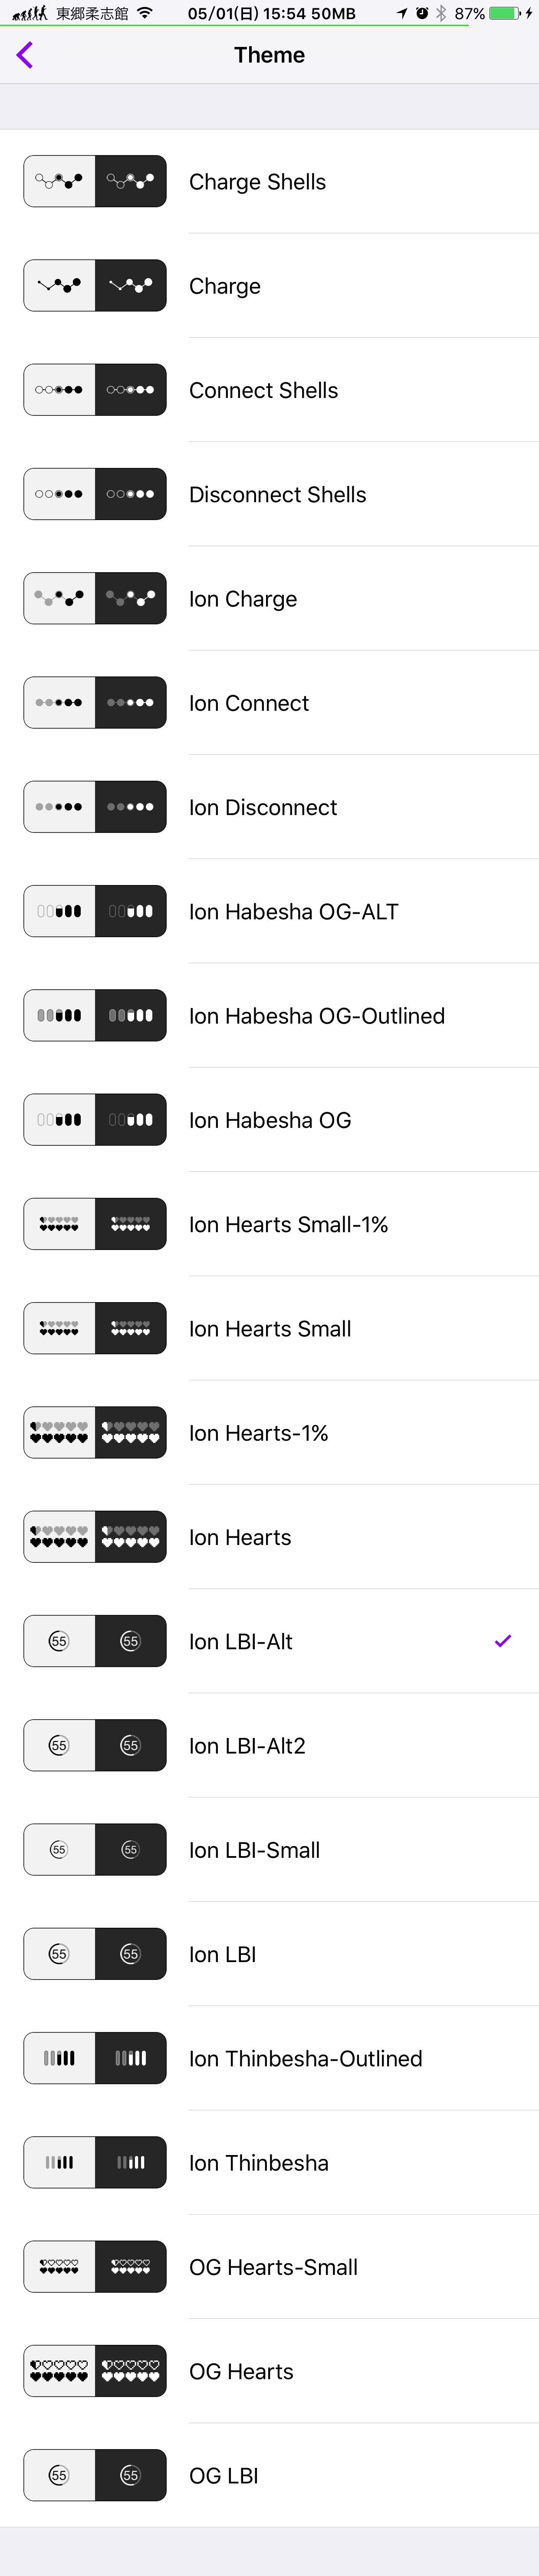Choose the Ion LBI theme
The height and width of the screenshot is (2576, 539).
coord(223,1954)
